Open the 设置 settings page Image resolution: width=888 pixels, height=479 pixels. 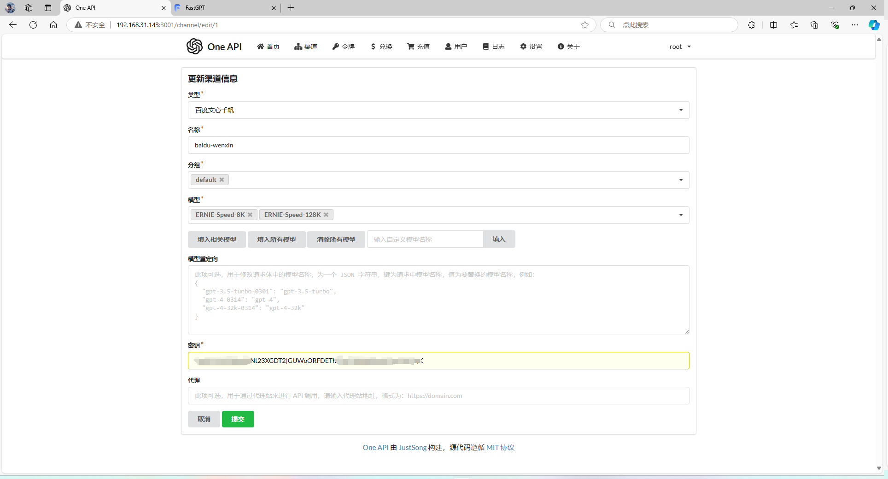click(x=531, y=47)
